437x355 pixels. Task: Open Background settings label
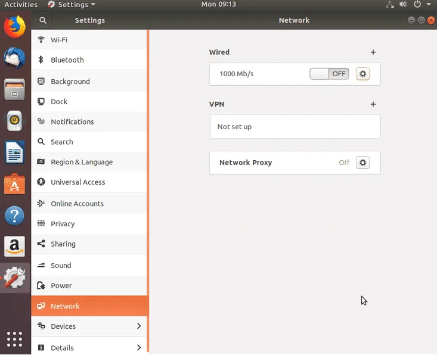pos(70,81)
